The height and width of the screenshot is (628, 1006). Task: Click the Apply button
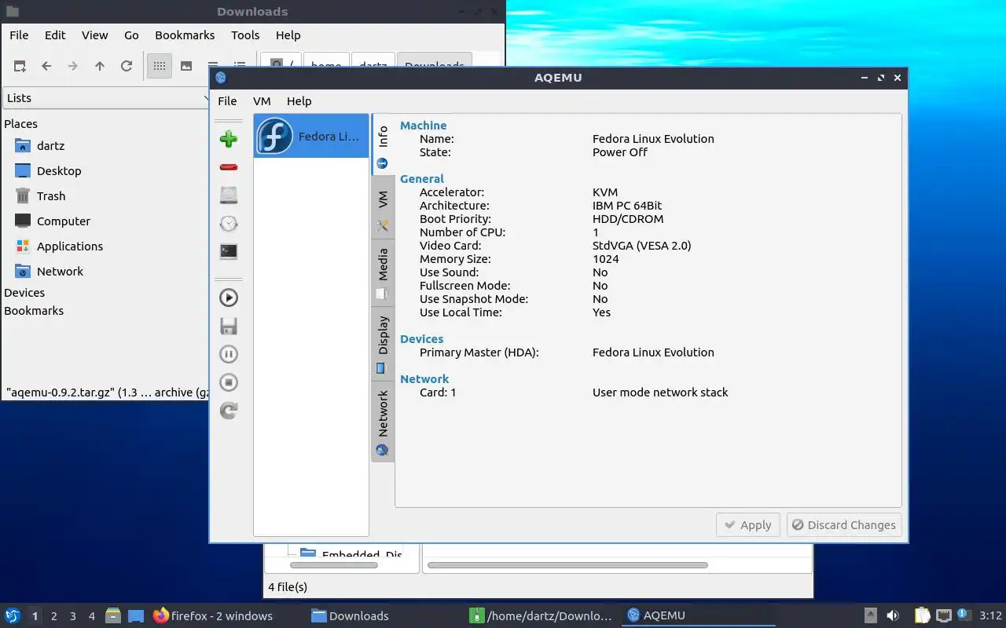(x=747, y=525)
